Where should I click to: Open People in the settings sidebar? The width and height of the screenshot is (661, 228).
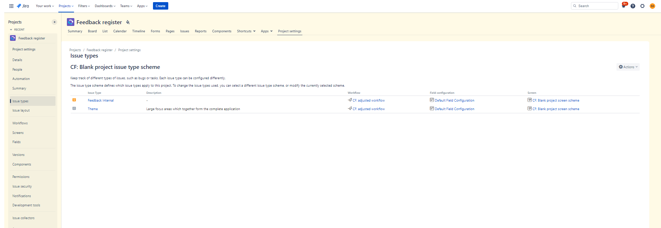tap(17, 70)
